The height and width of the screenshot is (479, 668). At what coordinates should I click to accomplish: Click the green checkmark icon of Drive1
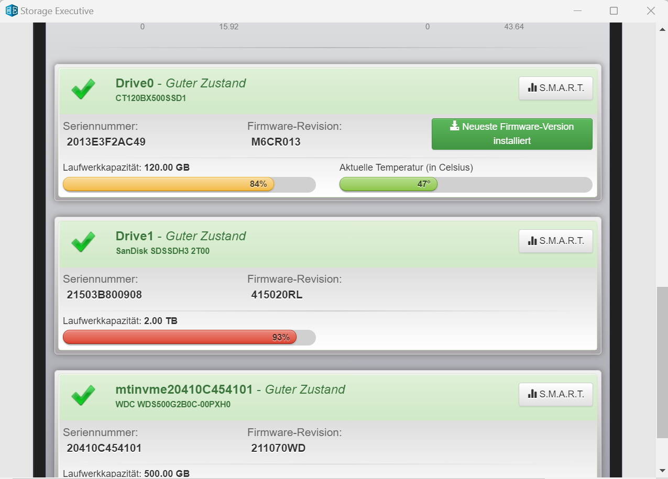click(x=83, y=242)
